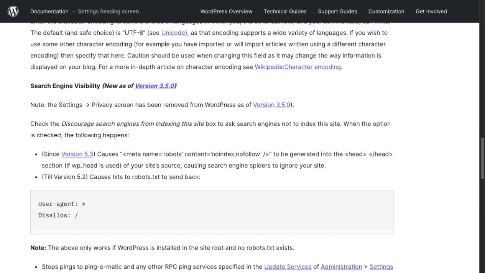Click the 'User-agent: *' code line
Image resolution: width=485 pixels, height=273 pixels.
[62, 204]
